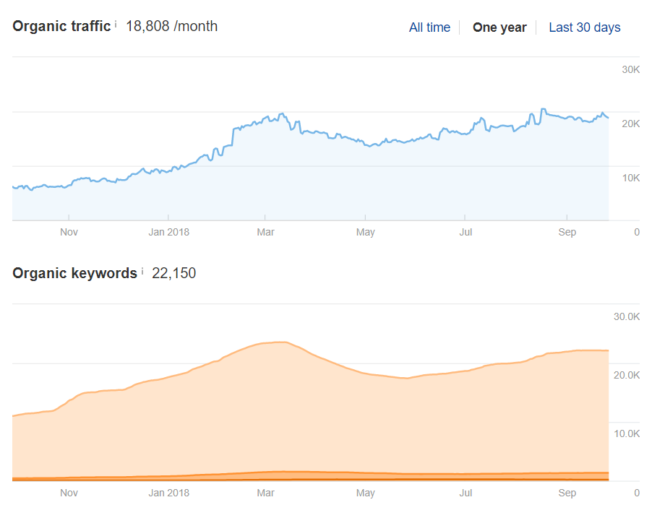The width and height of the screenshot is (652, 505).
Task: Click the Jan 2018 label on keywords chart
Action: (169, 493)
